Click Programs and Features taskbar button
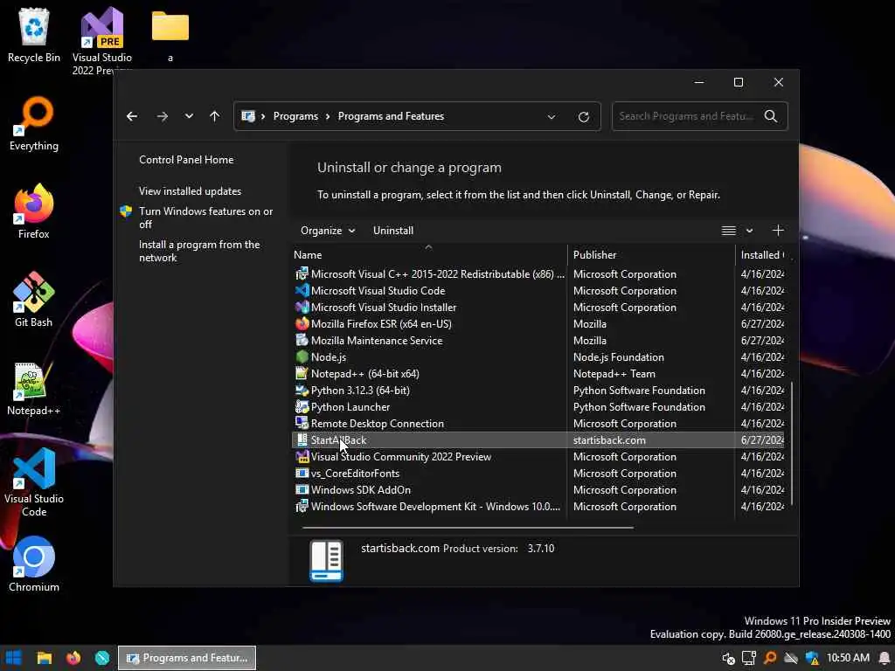This screenshot has width=895, height=671. coord(187,658)
